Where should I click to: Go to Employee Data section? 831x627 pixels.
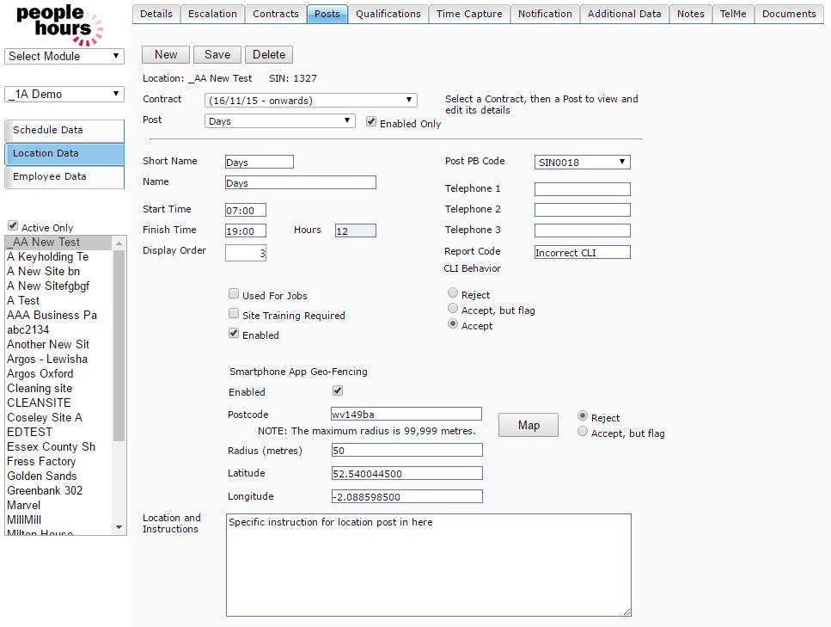pyautogui.click(x=64, y=176)
